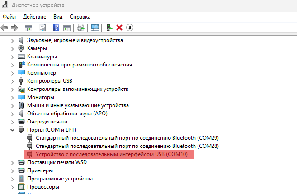Open the Properties toolbar icon
The image size is (297, 194).
click(42, 28)
